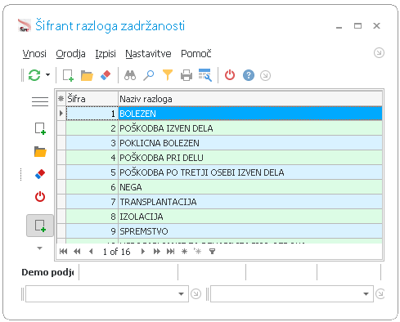Click the folder icon in side panel
Screen dimensions: 400x322
tap(40, 151)
